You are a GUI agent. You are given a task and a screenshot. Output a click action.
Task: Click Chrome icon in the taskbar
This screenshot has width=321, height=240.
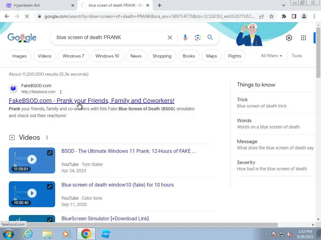[x=86, y=234]
